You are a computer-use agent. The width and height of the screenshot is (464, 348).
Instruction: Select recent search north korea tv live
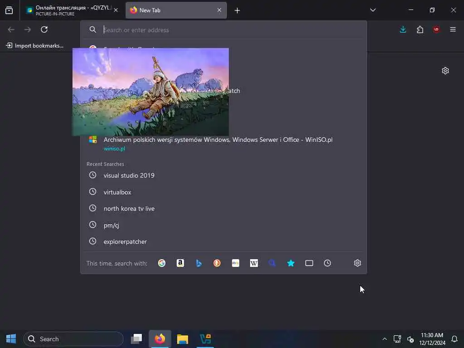click(224, 208)
